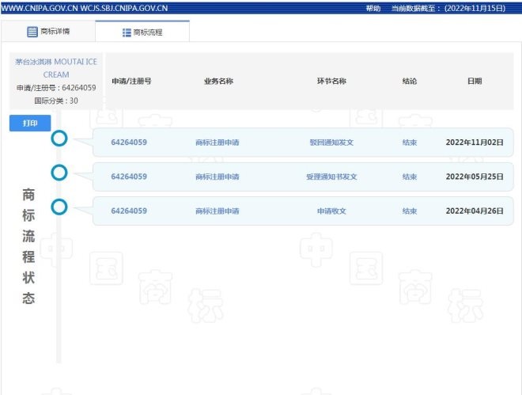Select the timeline circle for 申请收文 row
Viewport: 522px width, 395px height.
pos(59,207)
